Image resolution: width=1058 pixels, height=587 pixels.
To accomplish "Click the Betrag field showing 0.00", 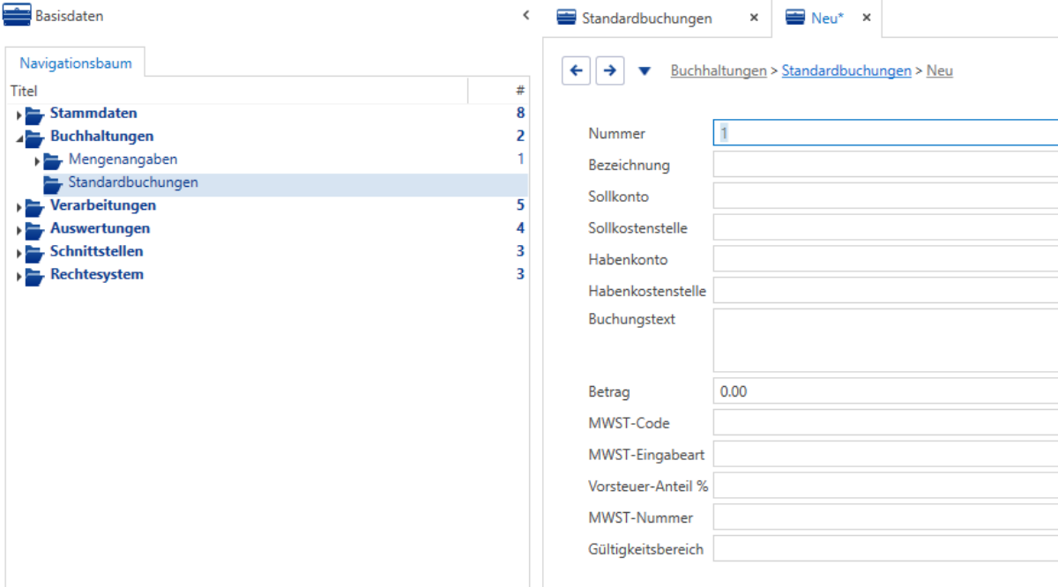I will click(x=885, y=391).
